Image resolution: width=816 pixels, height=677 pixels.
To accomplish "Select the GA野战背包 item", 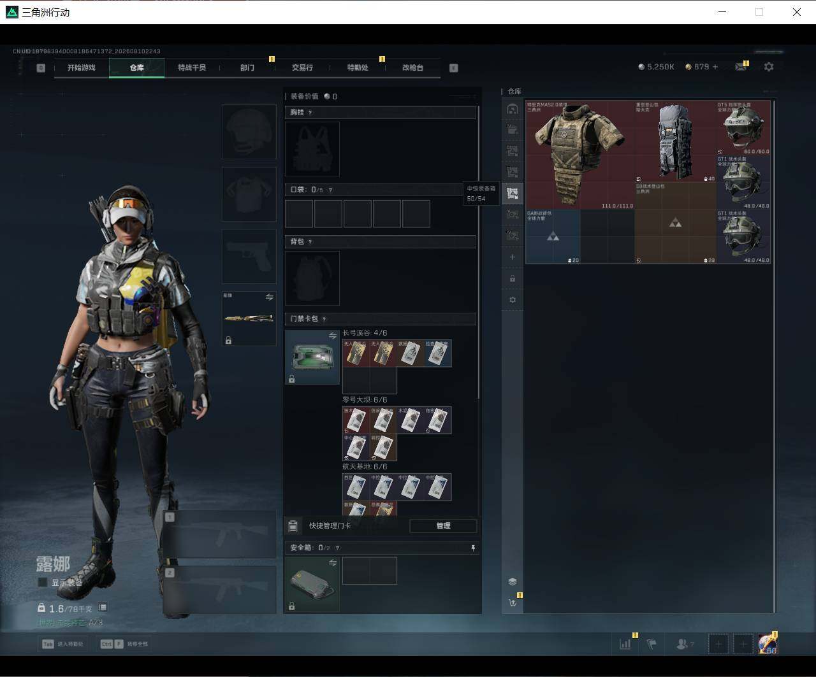I will [x=553, y=236].
